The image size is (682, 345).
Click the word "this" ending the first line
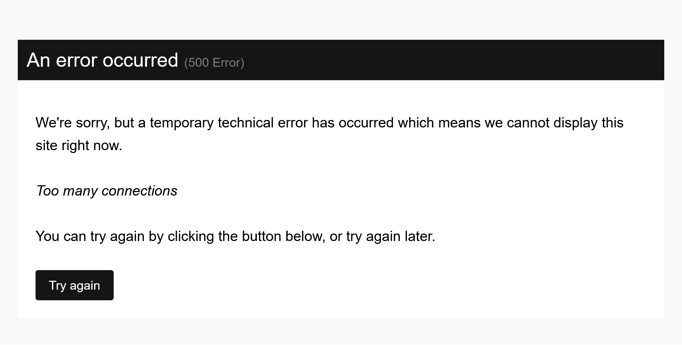coord(612,123)
